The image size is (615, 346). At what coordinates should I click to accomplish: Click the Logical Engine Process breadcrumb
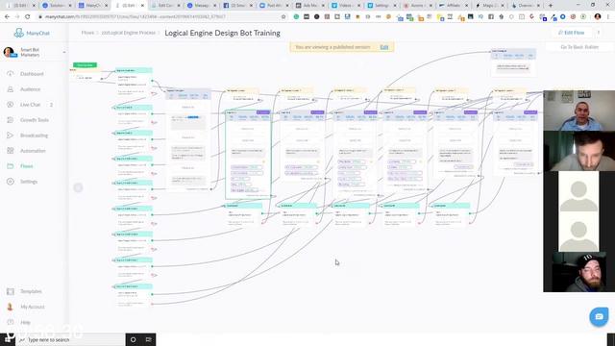coord(128,33)
